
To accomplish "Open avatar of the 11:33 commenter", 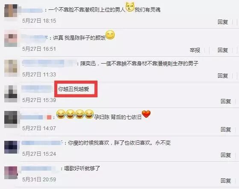I will [x=11, y=67].
